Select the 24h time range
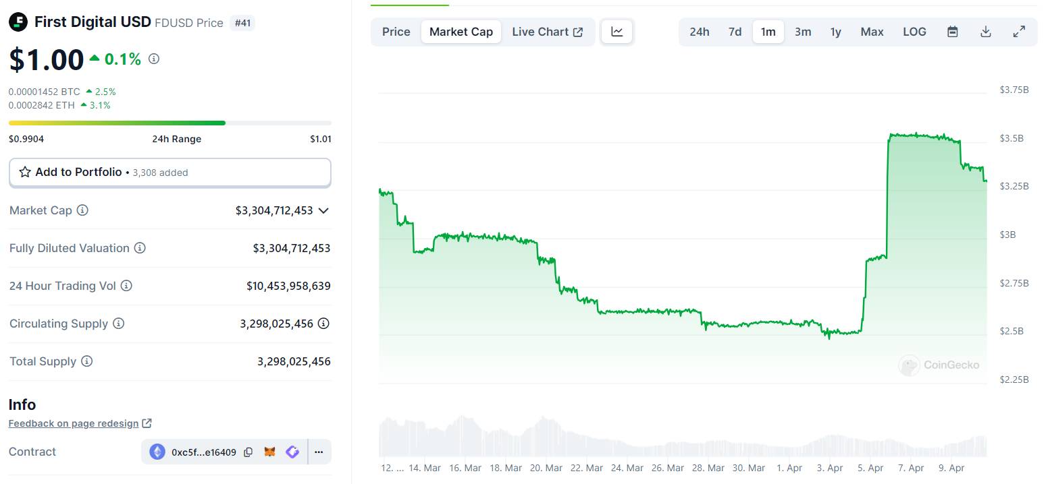 [700, 32]
